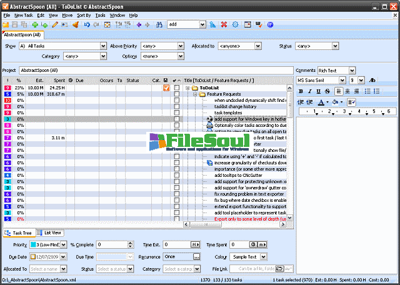Edit the task title with the pencil icon
The width and height of the screenshot is (400, 285).
pyautogui.click(x=55, y=24)
